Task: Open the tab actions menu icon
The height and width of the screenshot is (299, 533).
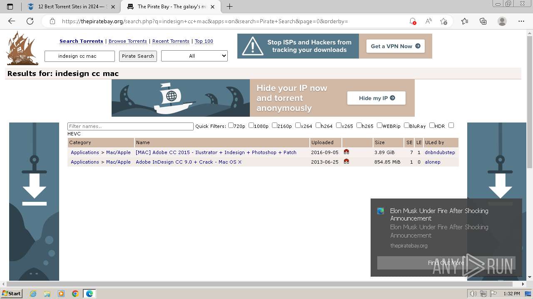Action: coord(10,7)
